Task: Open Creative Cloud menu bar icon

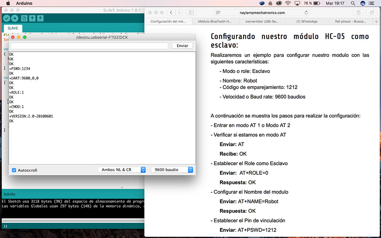Action: (279, 3)
